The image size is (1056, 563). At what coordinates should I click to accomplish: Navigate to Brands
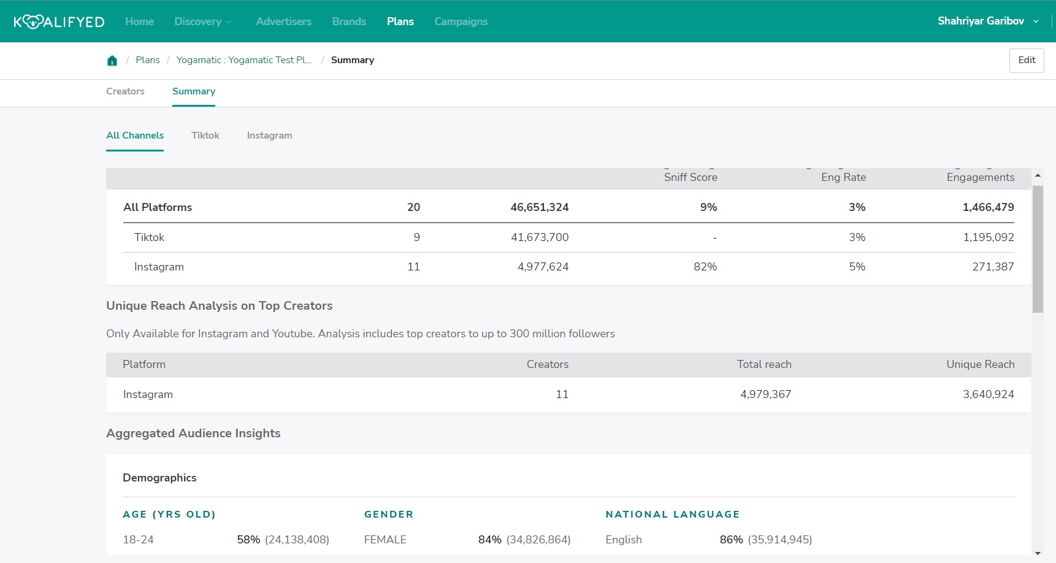point(348,21)
